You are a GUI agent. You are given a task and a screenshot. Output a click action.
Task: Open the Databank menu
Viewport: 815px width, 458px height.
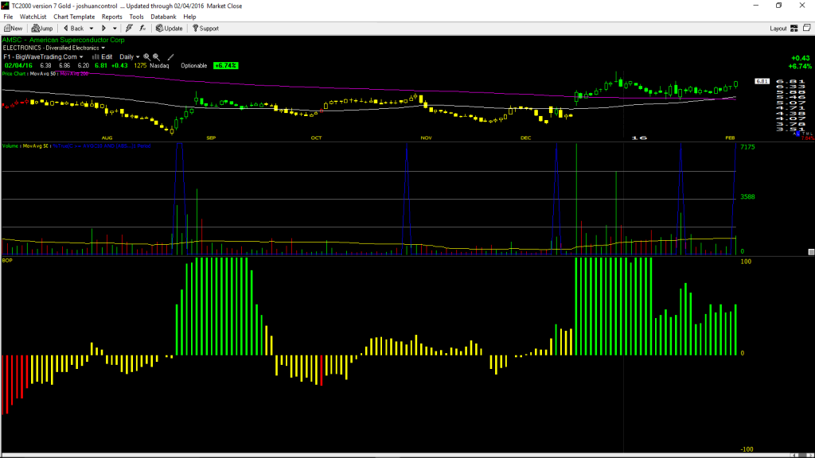tap(163, 17)
